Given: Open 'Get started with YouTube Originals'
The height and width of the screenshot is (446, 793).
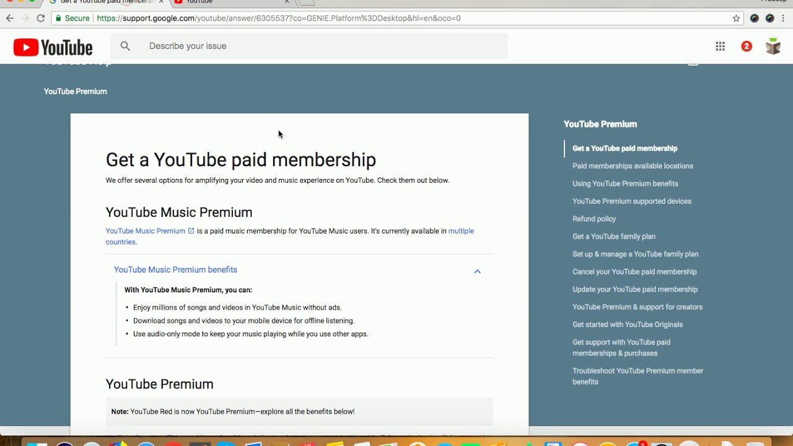Looking at the screenshot, I should point(627,325).
